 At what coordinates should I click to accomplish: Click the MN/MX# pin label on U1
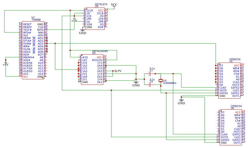[x=29, y=57]
